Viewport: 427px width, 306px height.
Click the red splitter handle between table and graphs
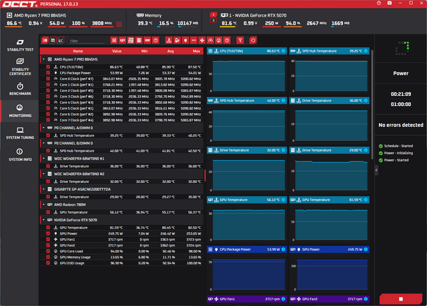tap(205, 176)
